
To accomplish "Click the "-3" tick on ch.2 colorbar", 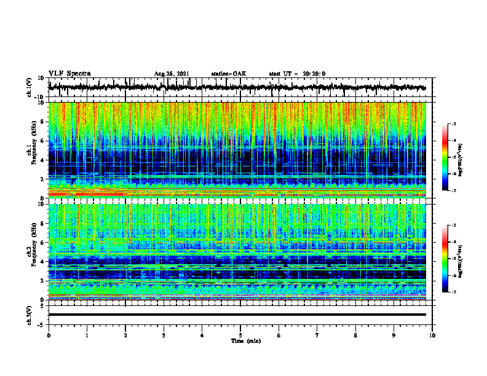I will [453, 225].
